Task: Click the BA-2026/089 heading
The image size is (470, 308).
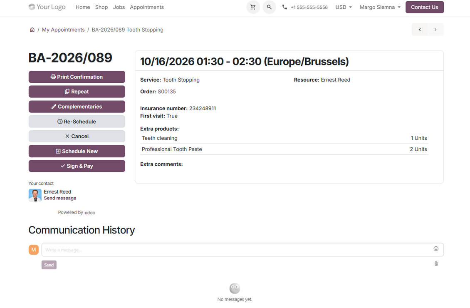Action: click(x=70, y=57)
